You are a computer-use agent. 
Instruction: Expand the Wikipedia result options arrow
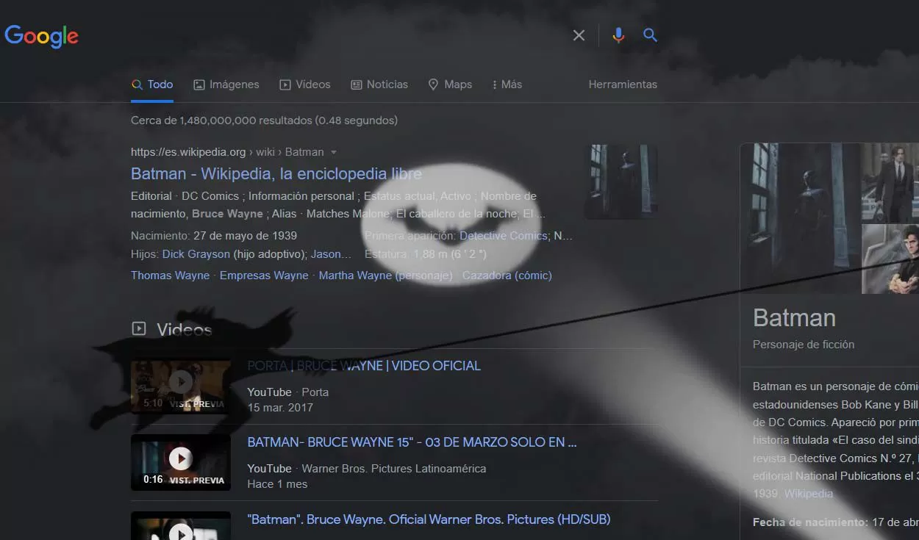[334, 152]
